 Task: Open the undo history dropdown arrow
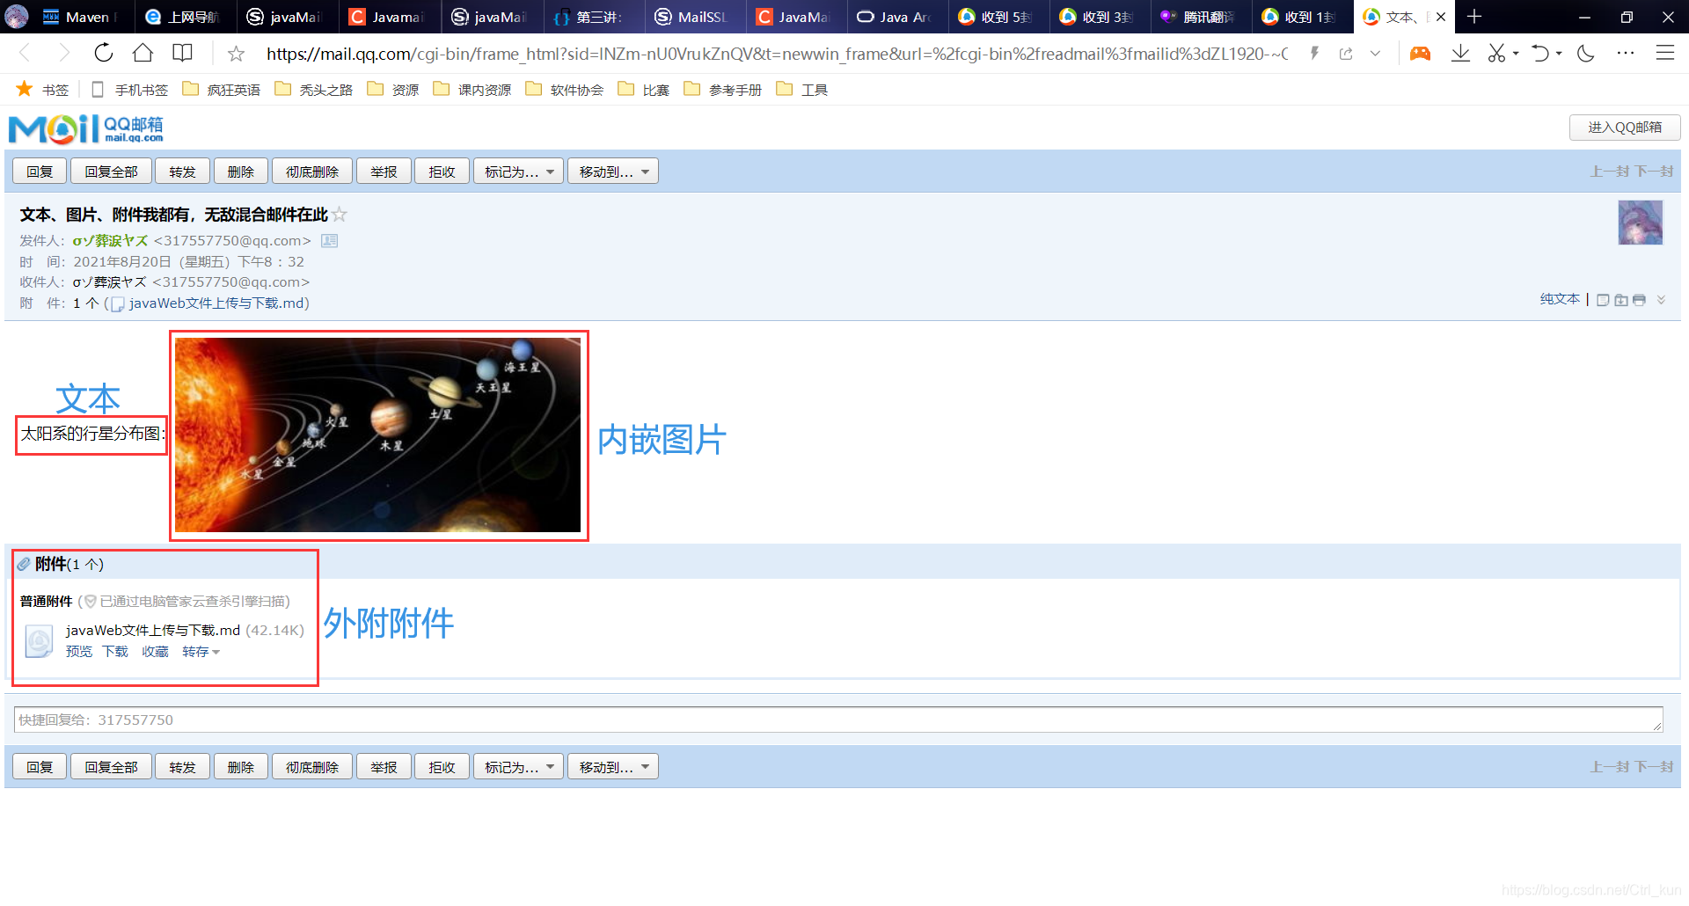1559,54
